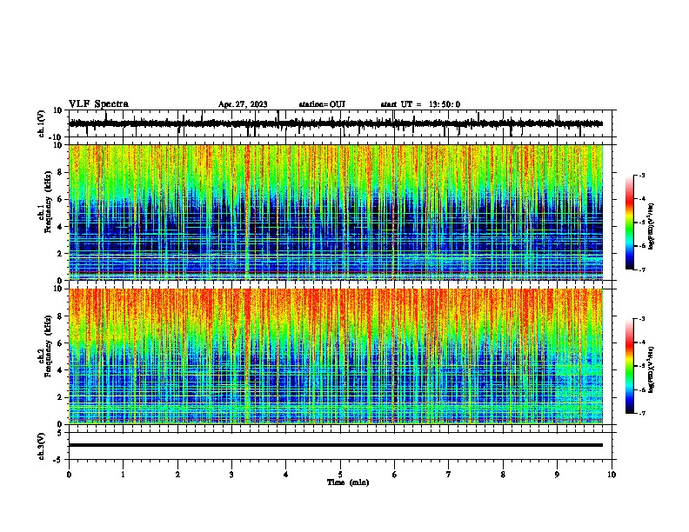The height and width of the screenshot is (532, 689).
Task: Click the ch.2 spectrogram plot
Action: [x=336, y=356]
